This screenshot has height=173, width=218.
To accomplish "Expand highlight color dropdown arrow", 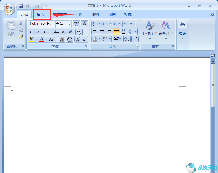I will click(x=36, y=39).
